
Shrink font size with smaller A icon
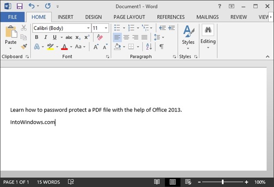click(x=105, y=47)
